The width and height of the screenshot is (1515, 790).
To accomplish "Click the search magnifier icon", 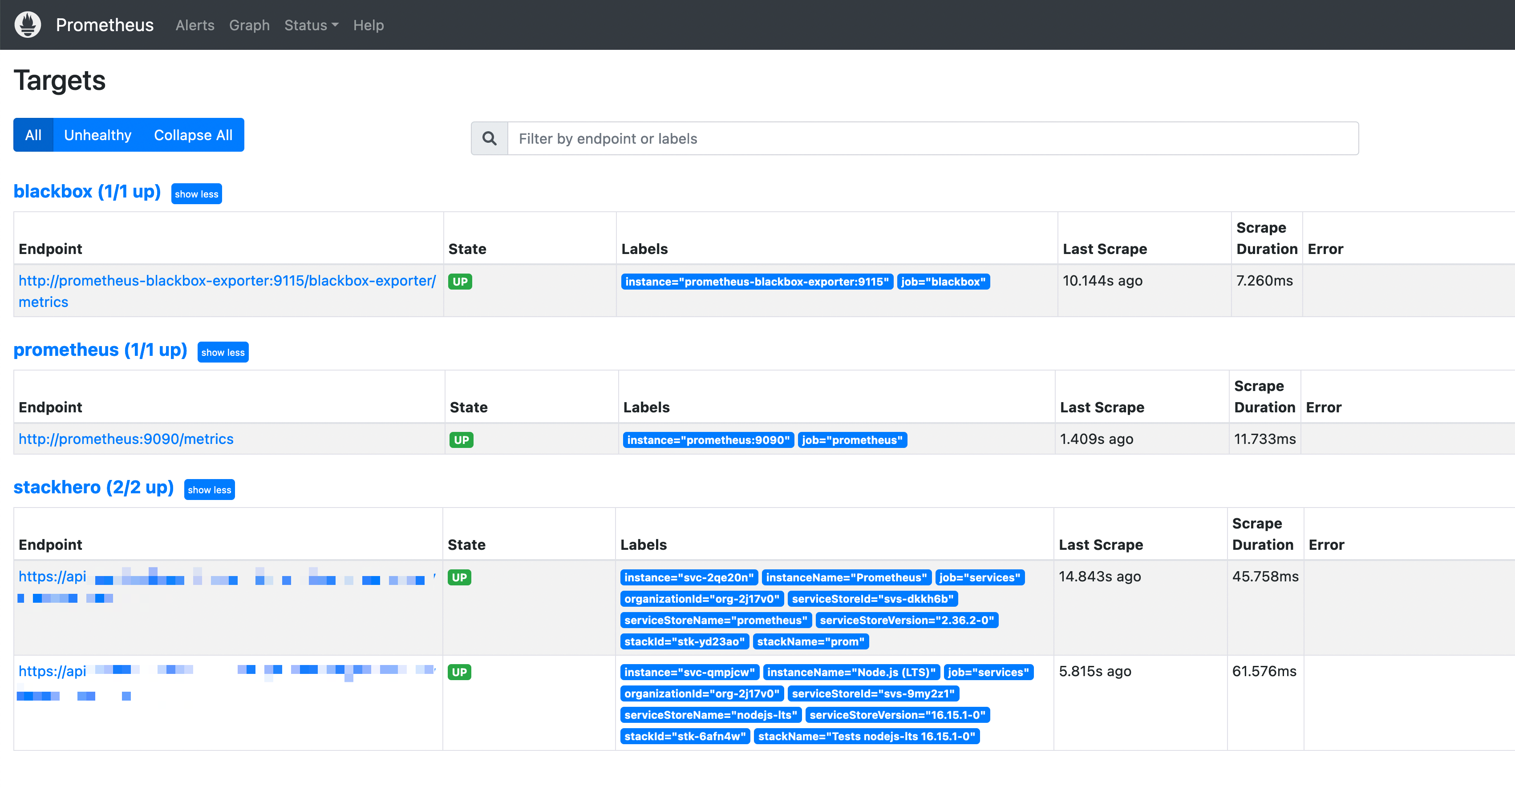I will tap(489, 139).
